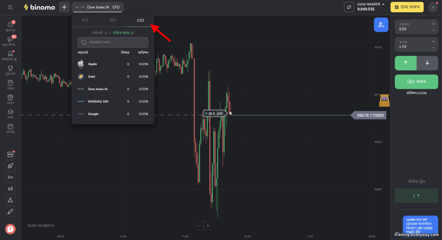Viewport: 442px width, 240px height.
Task: Open the chart type candlestick icon
Action: pyautogui.click(x=11, y=189)
